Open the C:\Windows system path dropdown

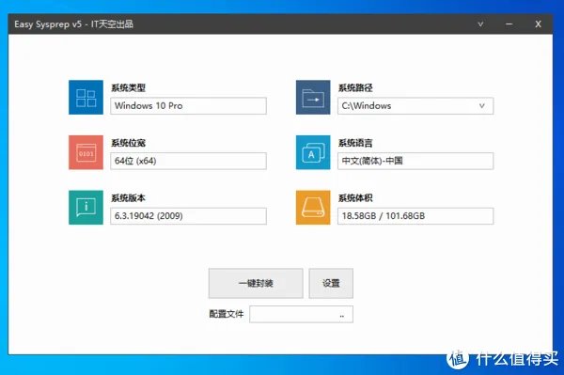coord(481,105)
